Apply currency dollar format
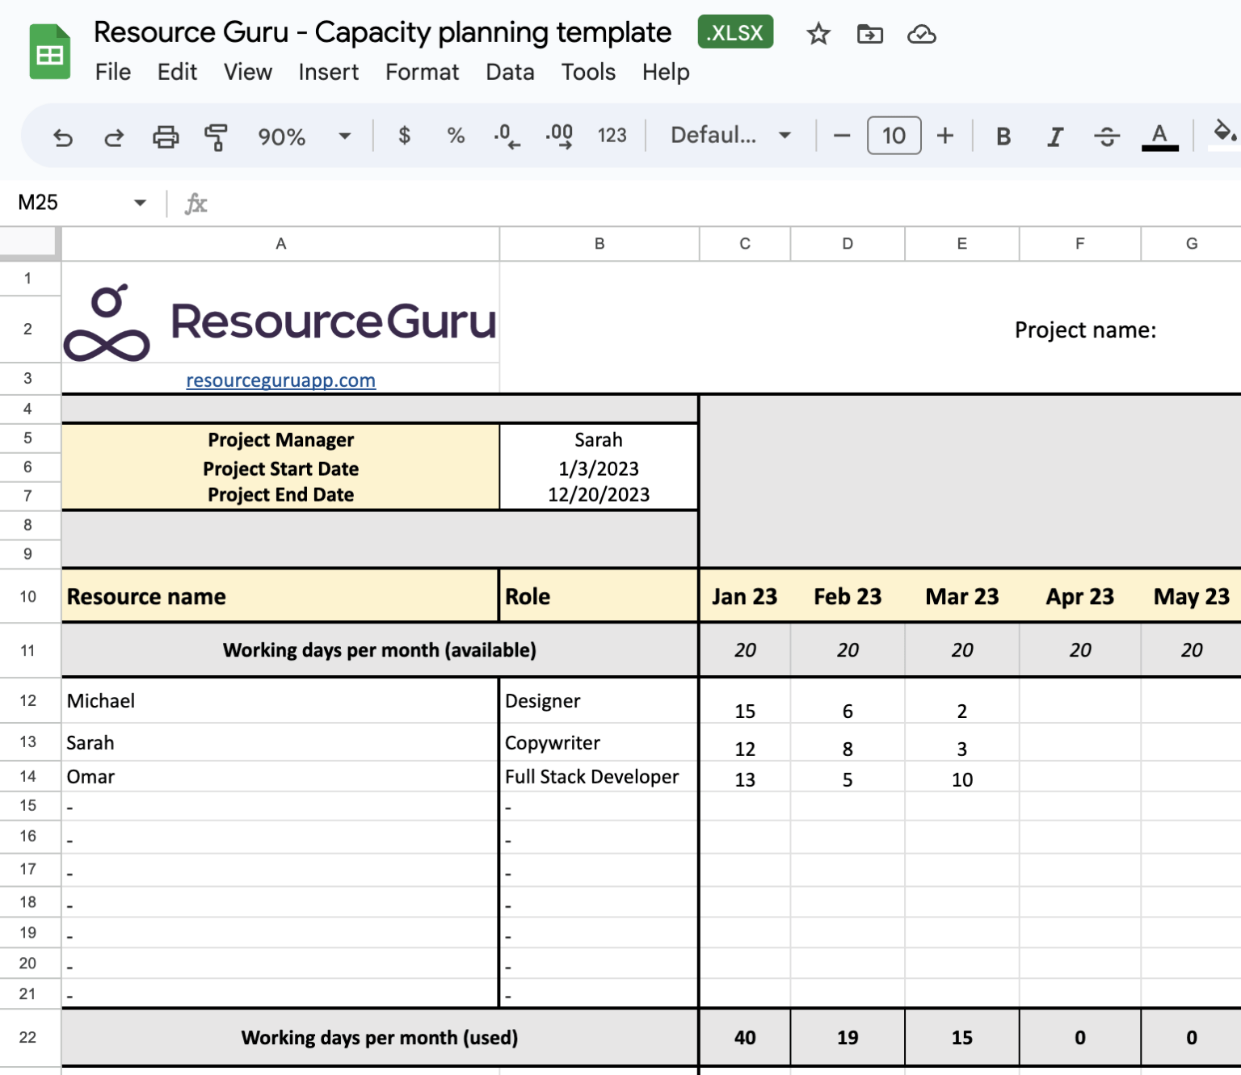Viewport: 1241px width, 1075px height. coord(405,136)
